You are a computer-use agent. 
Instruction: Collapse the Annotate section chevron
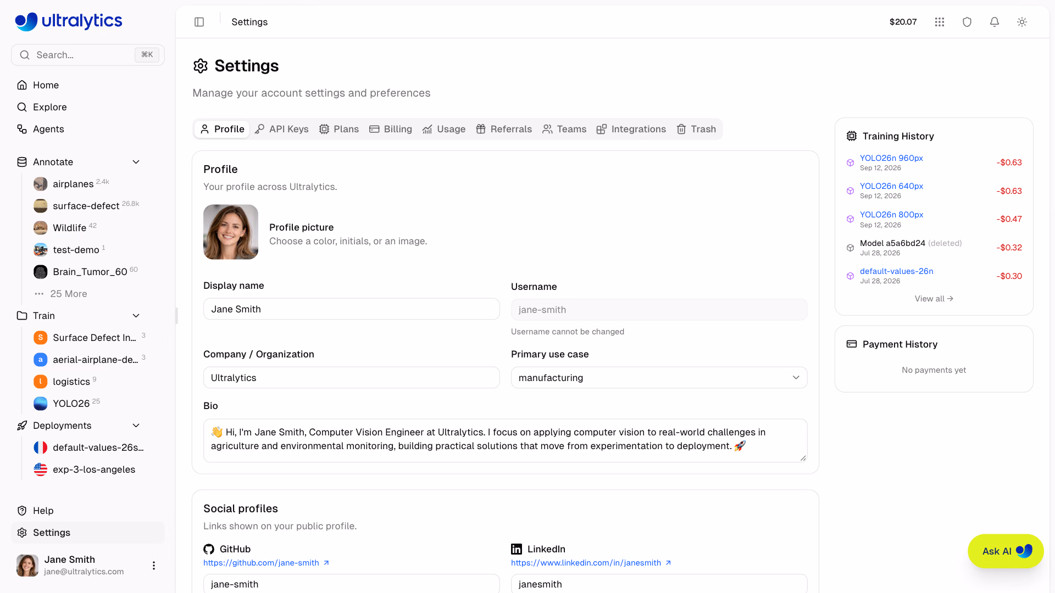(136, 162)
